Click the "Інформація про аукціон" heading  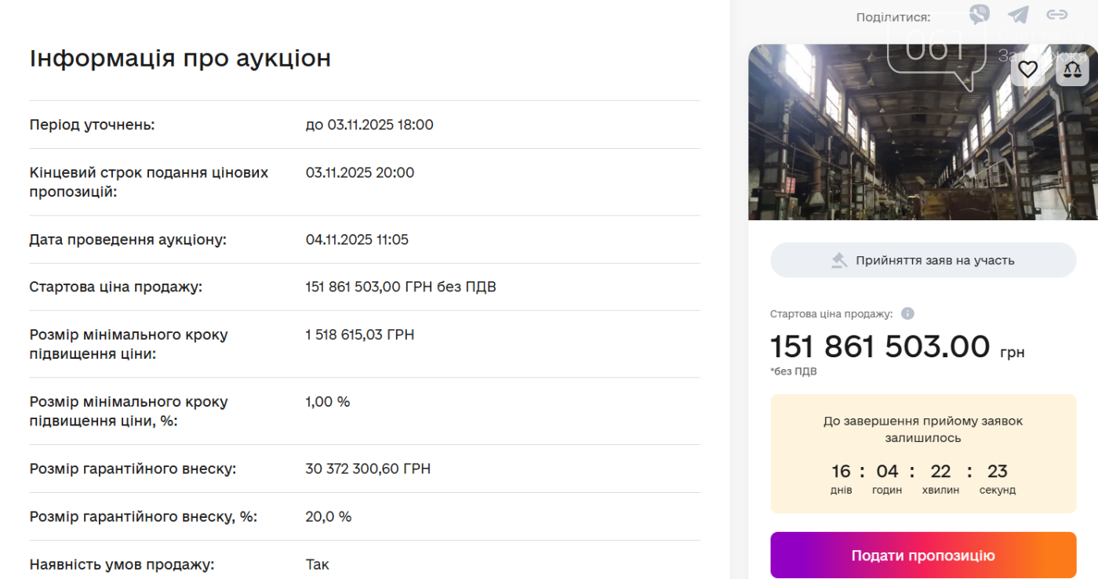point(180,59)
